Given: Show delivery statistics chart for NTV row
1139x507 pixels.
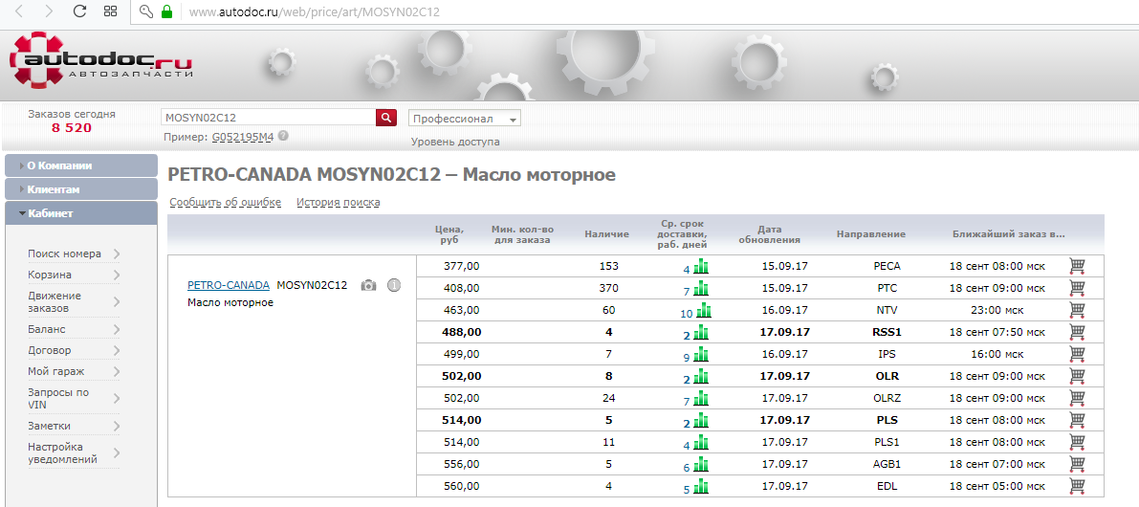Looking at the screenshot, I should point(704,310).
